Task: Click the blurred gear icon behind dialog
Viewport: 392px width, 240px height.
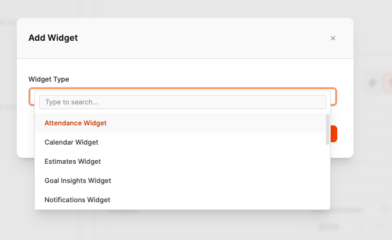Action: click(x=372, y=83)
